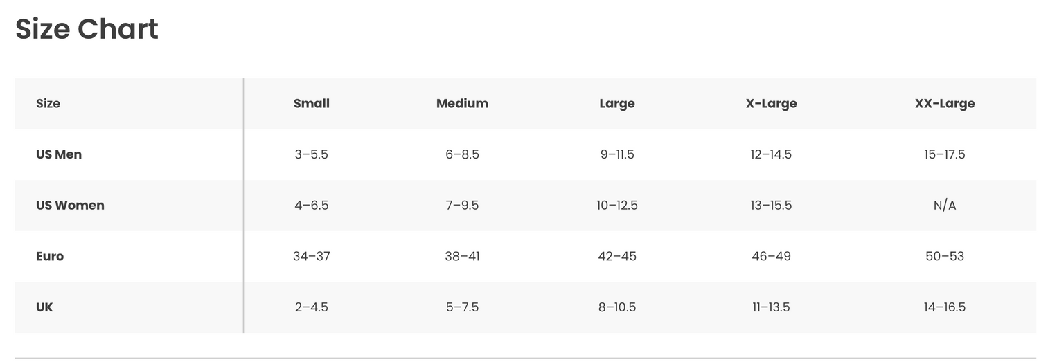Click the US Women row label
This screenshot has width=1039, height=362.
point(70,206)
